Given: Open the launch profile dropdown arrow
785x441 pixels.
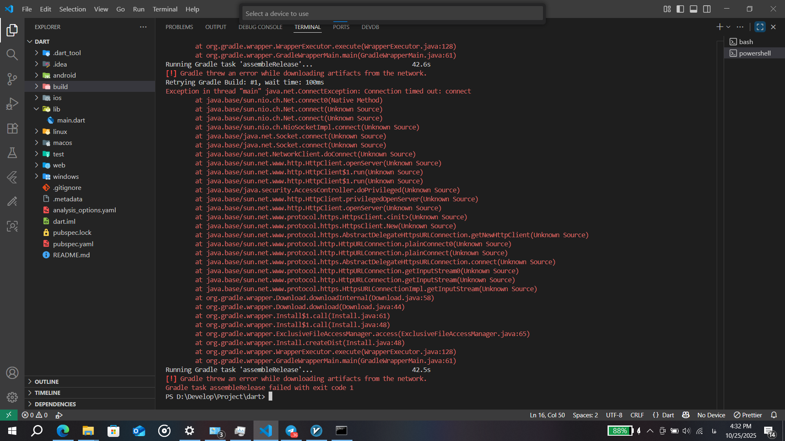Looking at the screenshot, I should click(728, 27).
